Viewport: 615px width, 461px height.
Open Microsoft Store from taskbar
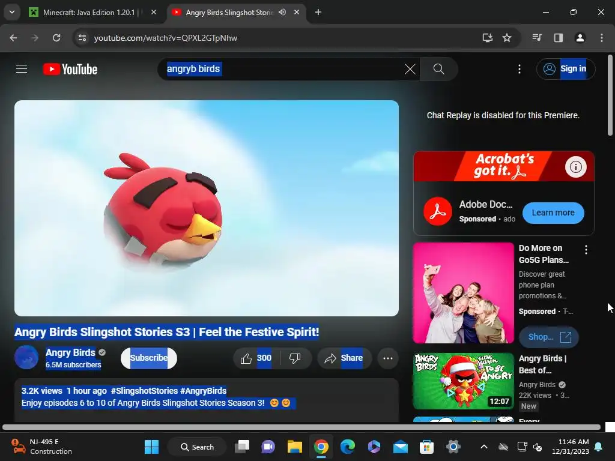pyautogui.click(x=427, y=447)
